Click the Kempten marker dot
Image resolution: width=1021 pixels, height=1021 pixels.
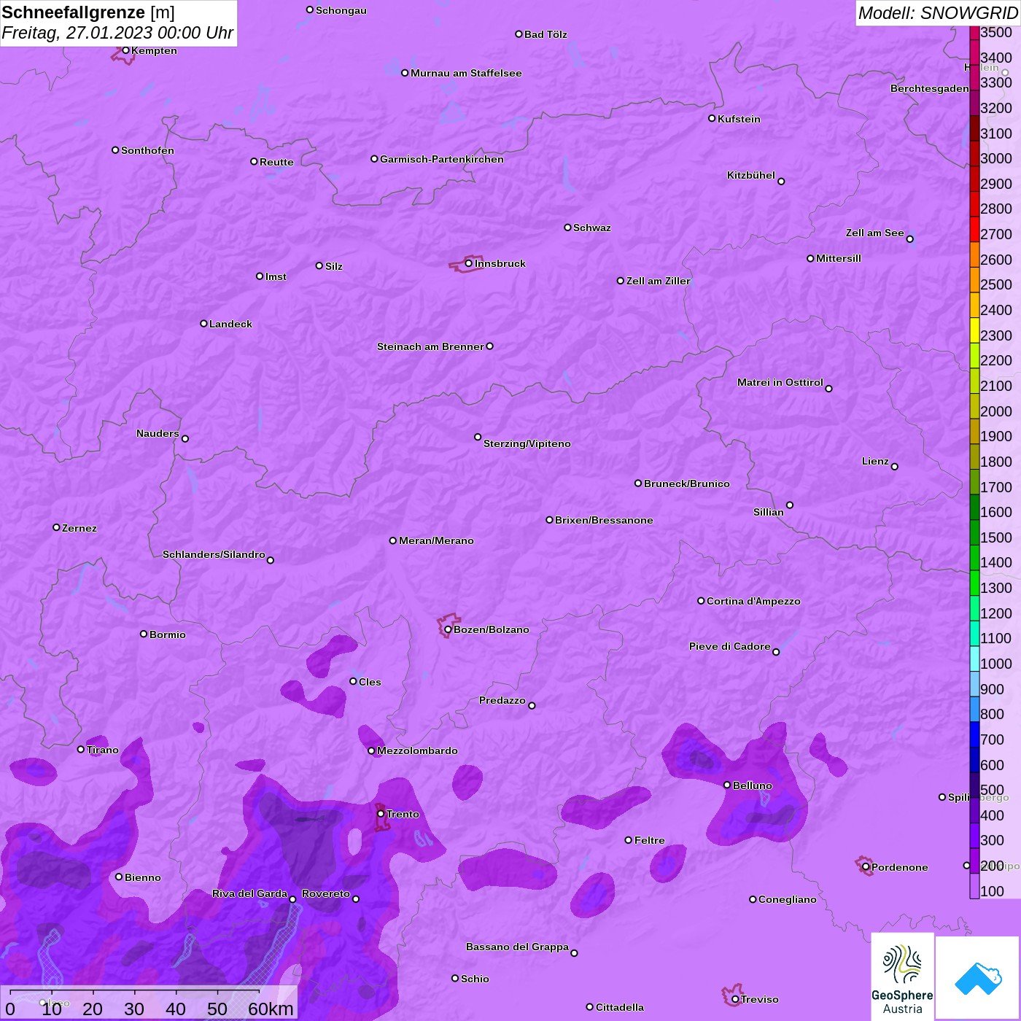[125, 50]
